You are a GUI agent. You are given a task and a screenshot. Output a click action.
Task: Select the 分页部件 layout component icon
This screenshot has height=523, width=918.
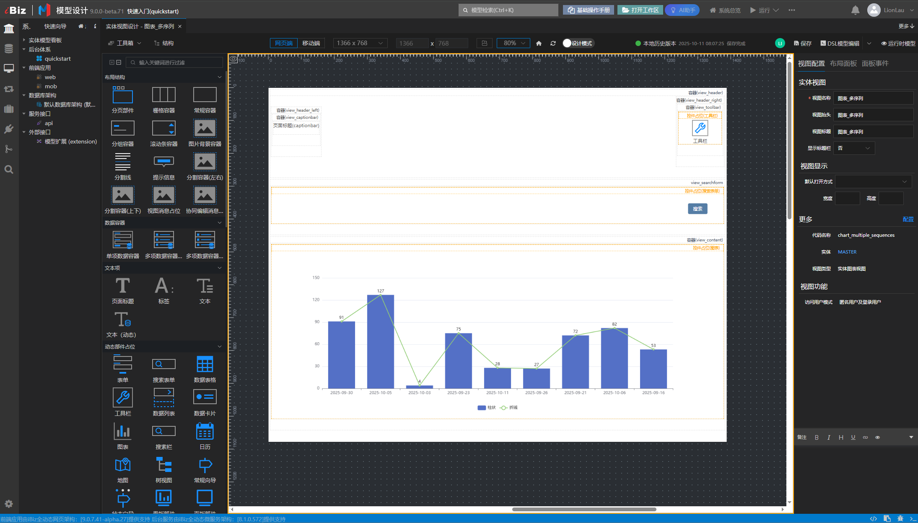(122, 95)
